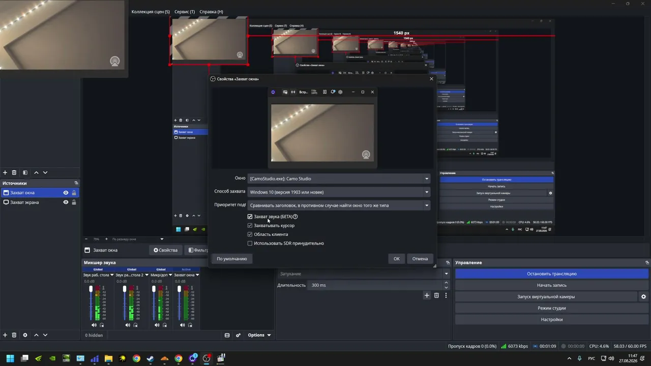Switch audio mixer layout icon
This screenshot has width=651, height=366.
[227, 335]
